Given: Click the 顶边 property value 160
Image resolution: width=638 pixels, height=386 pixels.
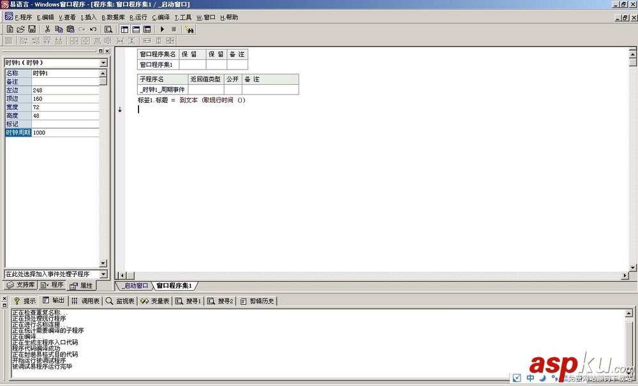Looking at the screenshot, I should pos(65,99).
